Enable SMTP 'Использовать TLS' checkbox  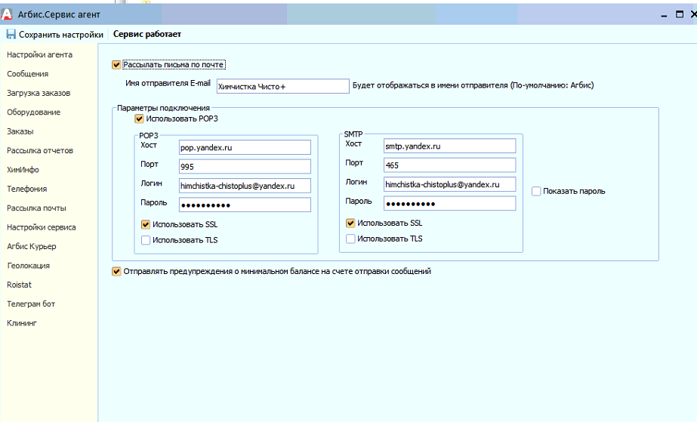click(x=350, y=239)
